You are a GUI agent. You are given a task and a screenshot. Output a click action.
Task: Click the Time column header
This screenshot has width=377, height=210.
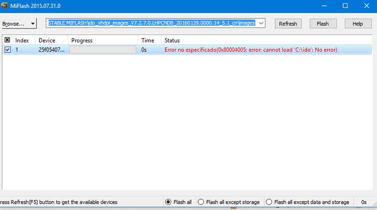point(149,40)
